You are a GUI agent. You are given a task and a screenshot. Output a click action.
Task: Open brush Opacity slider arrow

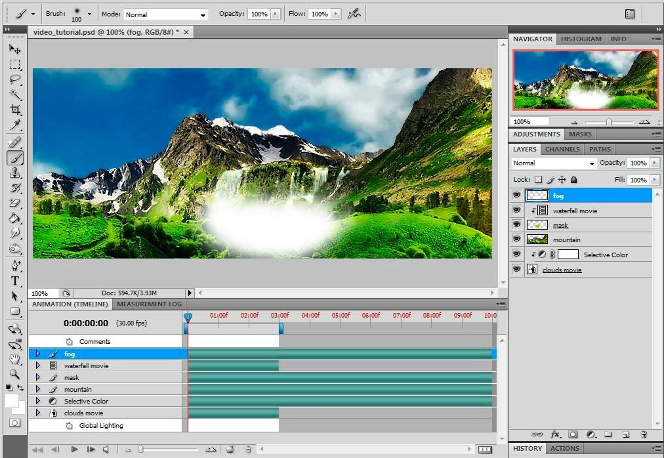point(276,14)
